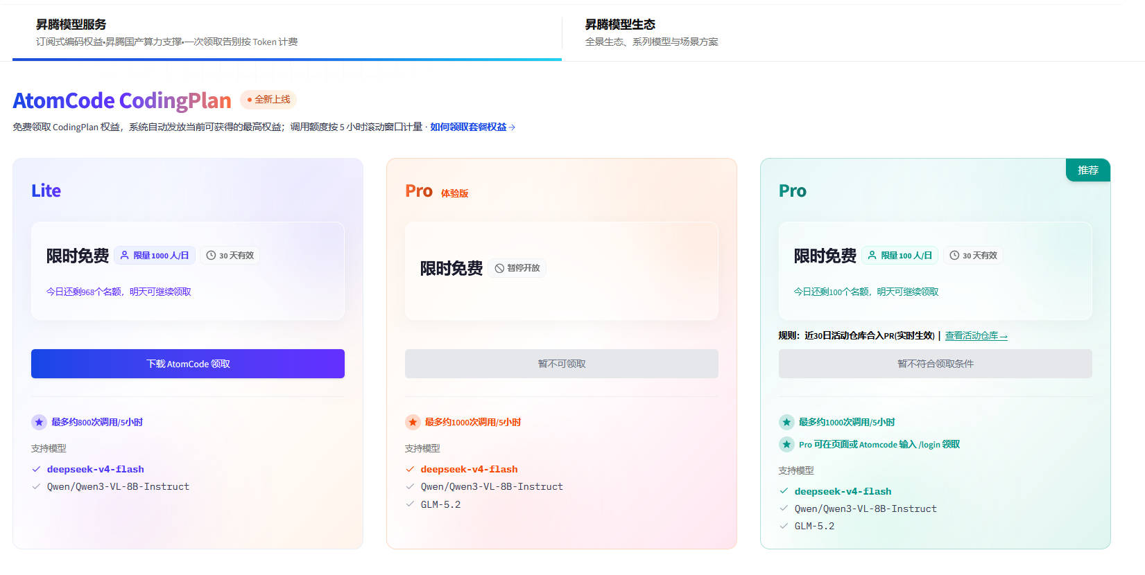The height and width of the screenshot is (575, 1145).
Task: Click person icon in 限量 1000 人/日 badge
Action: click(125, 256)
